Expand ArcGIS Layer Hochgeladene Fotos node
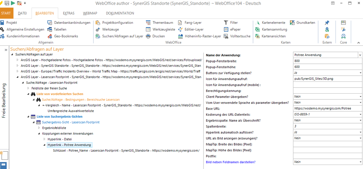363x169 pixels. 17,60
